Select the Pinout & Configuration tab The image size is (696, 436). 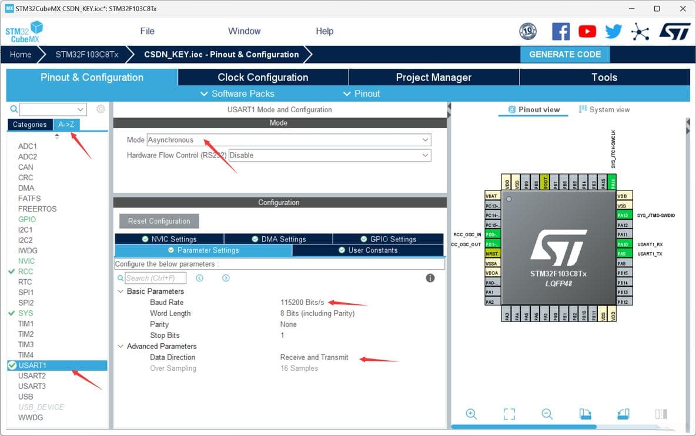[92, 77]
